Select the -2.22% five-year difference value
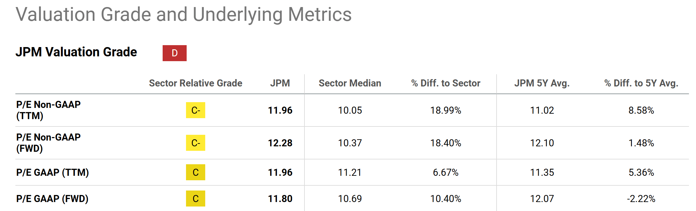The width and height of the screenshot is (696, 211). pos(641,199)
